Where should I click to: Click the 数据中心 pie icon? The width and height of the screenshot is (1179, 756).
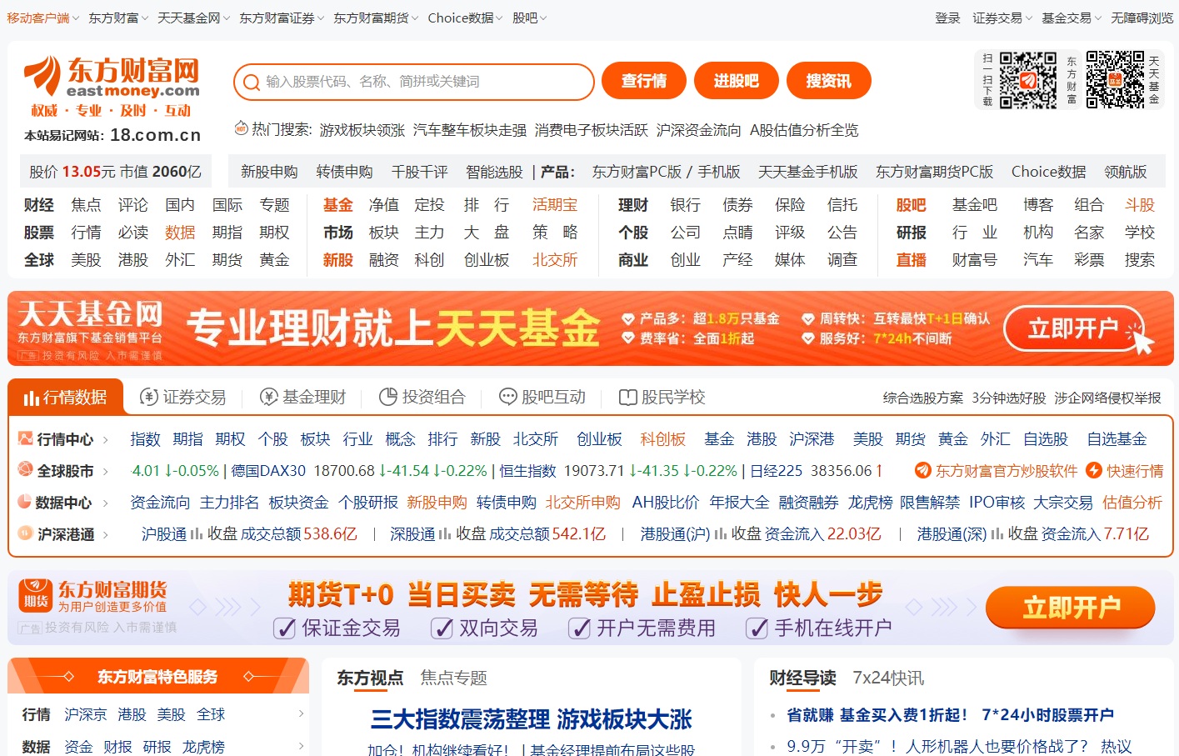(25, 502)
